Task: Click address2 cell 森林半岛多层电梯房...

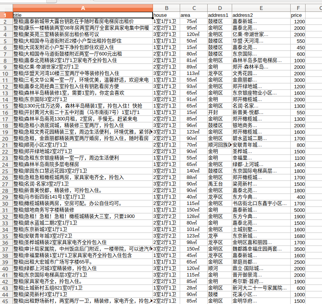Action: 261,60
